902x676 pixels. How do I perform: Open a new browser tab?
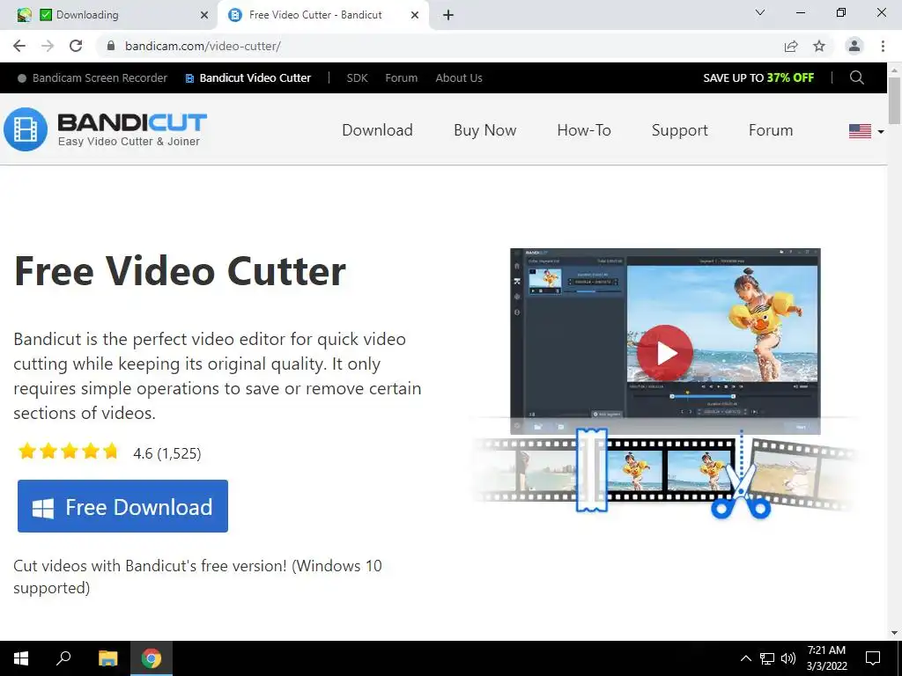[x=448, y=15]
